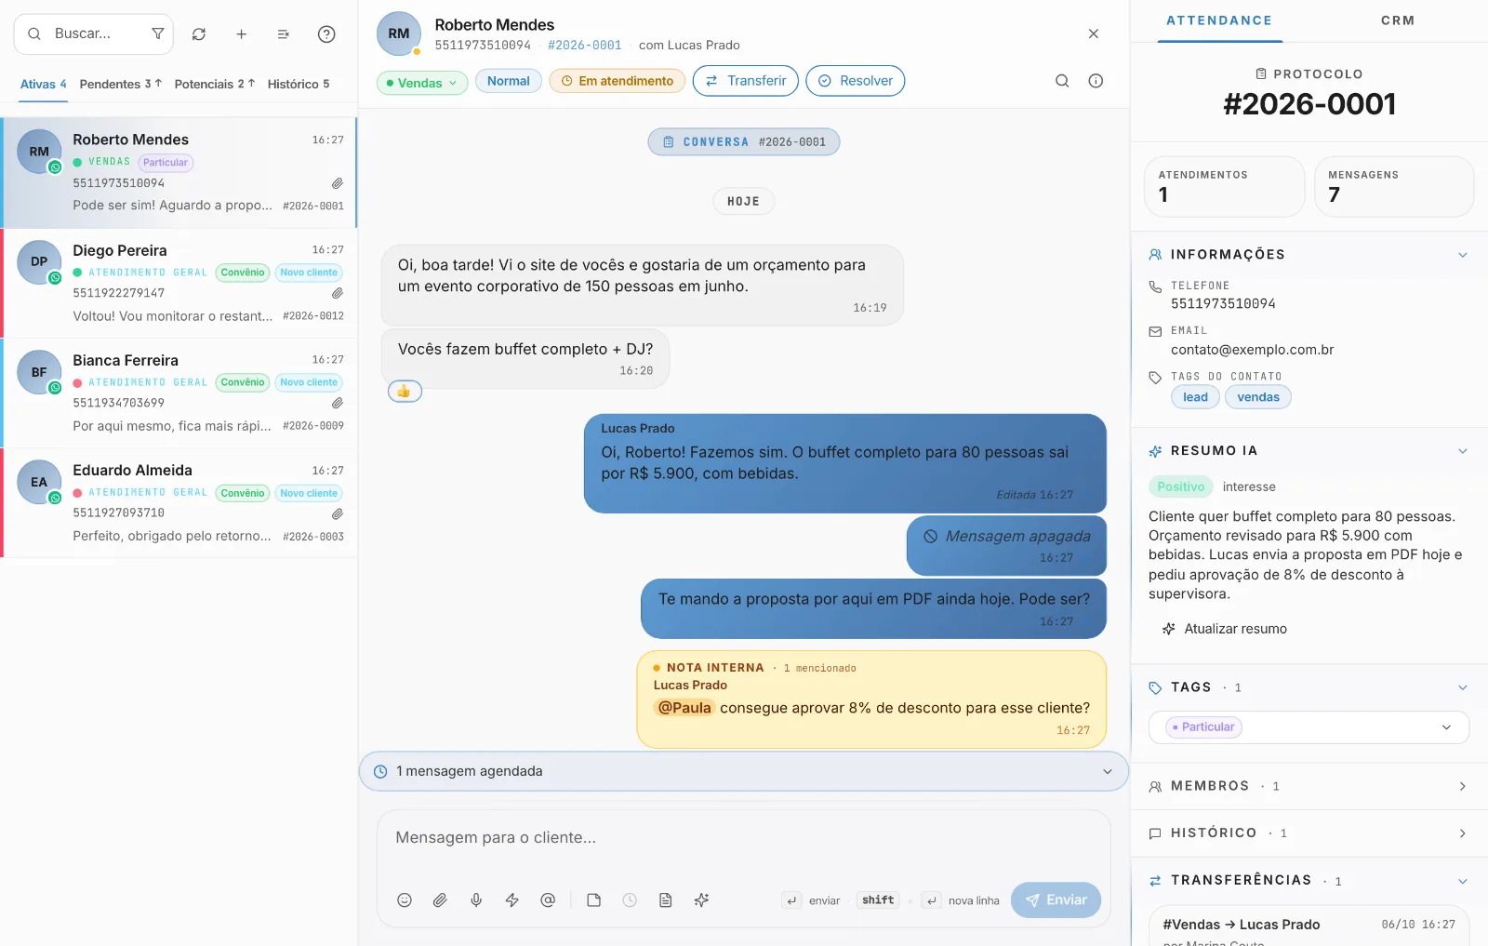The width and height of the screenshot is (1488, 946).
Task: Open Eduardo Almeida conversation
Action: (180, 503)
